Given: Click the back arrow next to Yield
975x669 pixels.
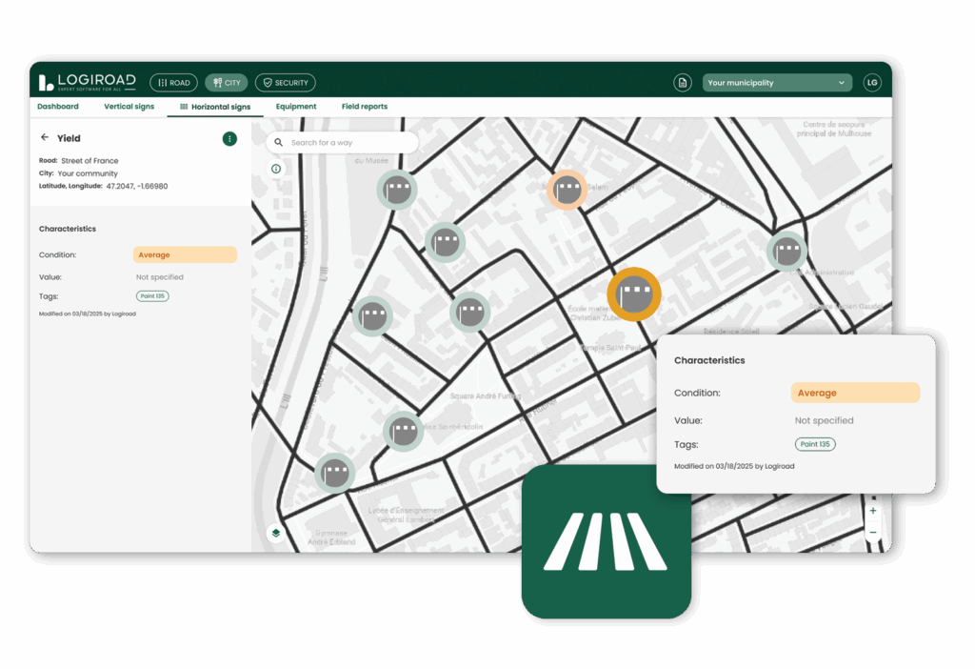Looking at the screenshot, I should 45,138.
